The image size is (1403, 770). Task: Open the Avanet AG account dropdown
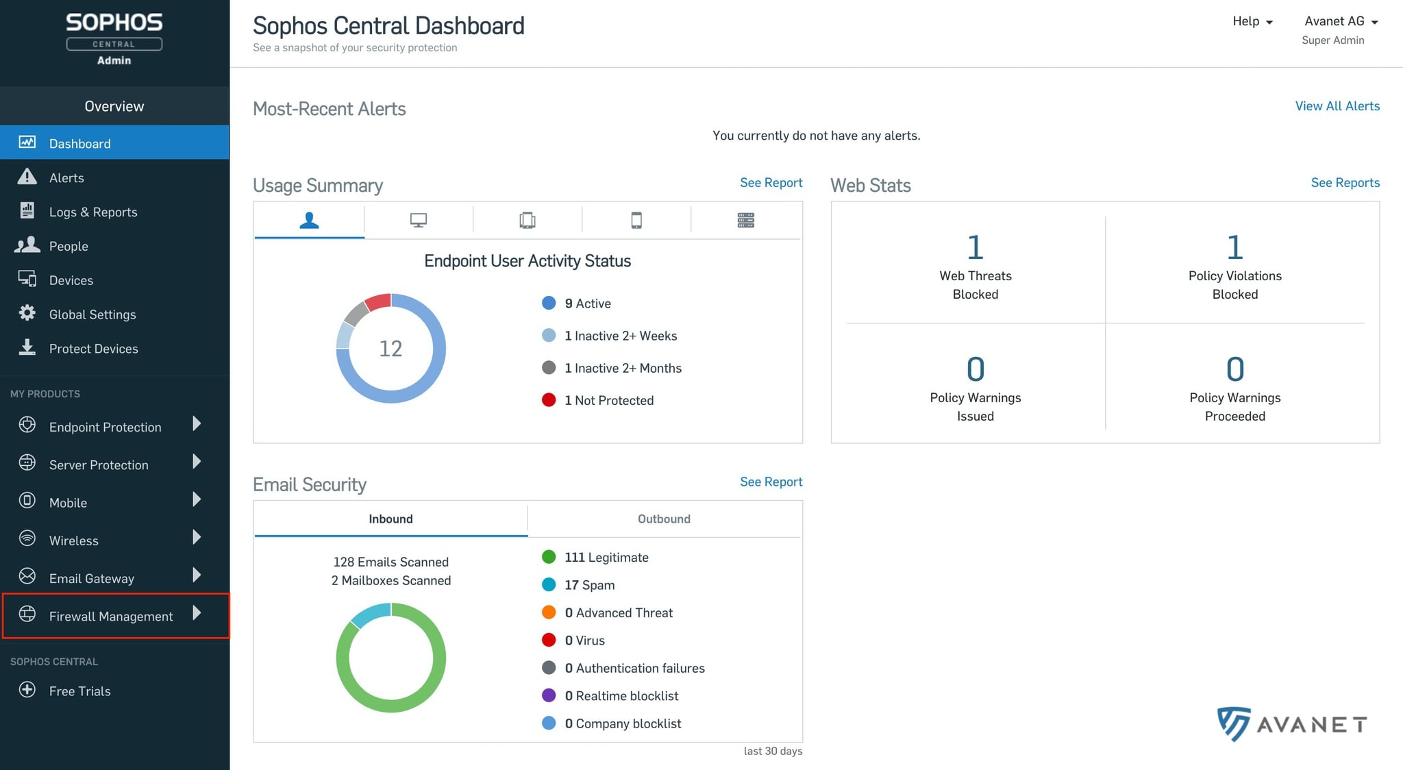point(1341,21)
